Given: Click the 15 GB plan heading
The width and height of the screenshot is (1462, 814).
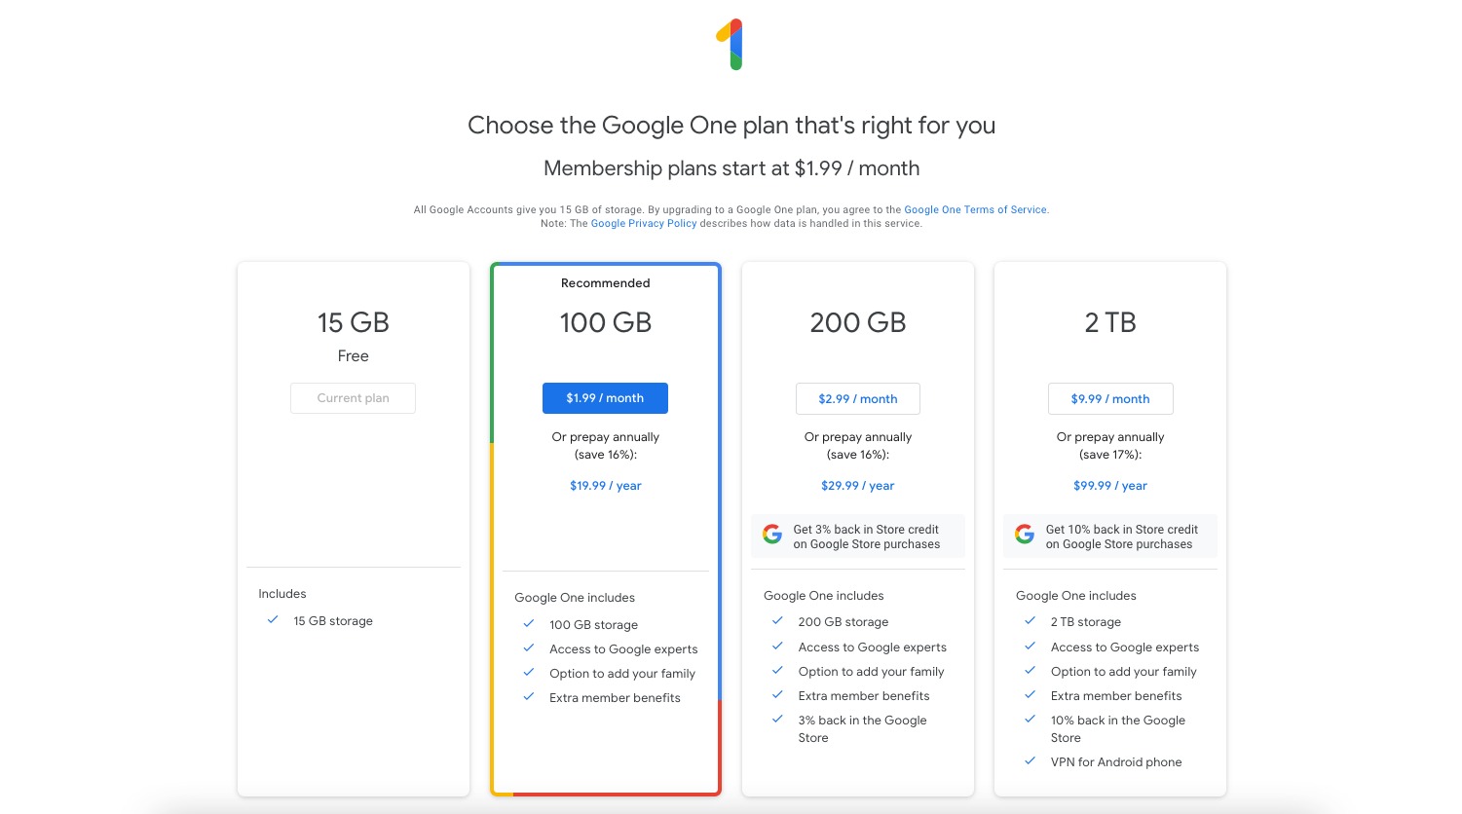Looking at the screenshot, I should [353, 322].
